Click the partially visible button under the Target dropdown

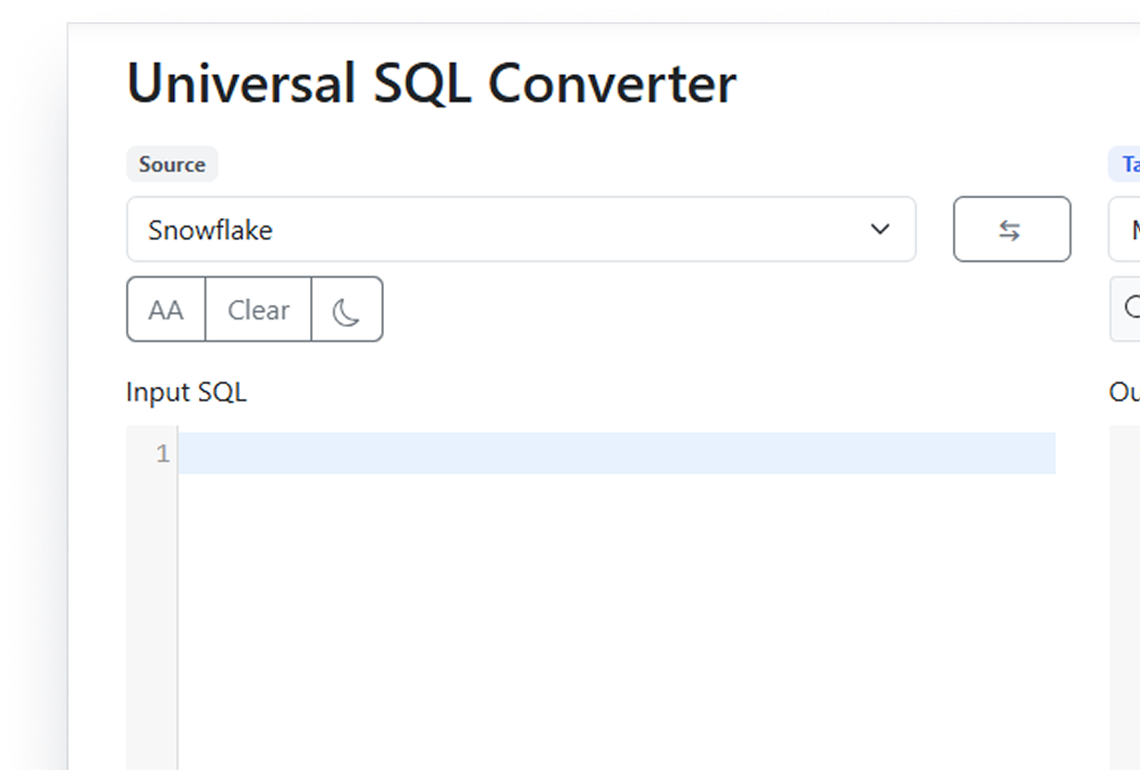coord(1126,310)
